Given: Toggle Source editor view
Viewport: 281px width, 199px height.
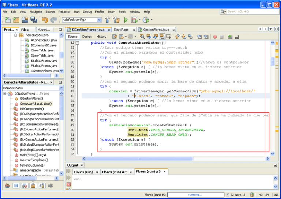Looking at the screenshot, I should tap(73, 37).
